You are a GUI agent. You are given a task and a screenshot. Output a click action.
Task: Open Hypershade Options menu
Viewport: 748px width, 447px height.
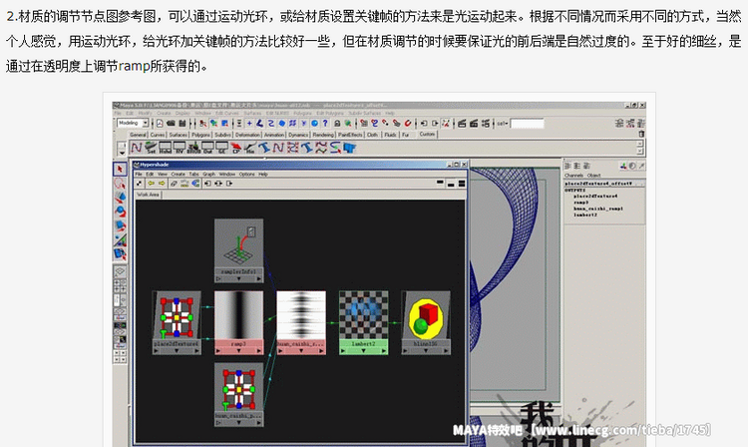[x=246, y=175]
